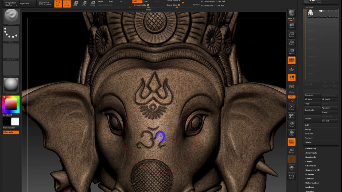Click the AAHalf icon
Screen dimensions: 342x192
pyautogui.click(x=292, y=51)
